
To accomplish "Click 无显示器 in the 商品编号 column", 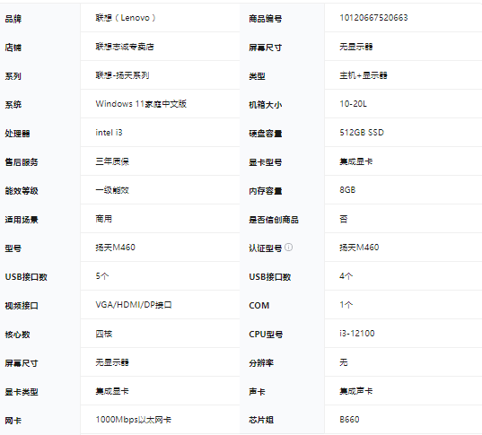I will [x=356, y=47].
